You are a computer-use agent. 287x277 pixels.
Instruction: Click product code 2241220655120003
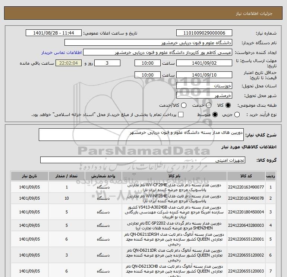[246, 271]
